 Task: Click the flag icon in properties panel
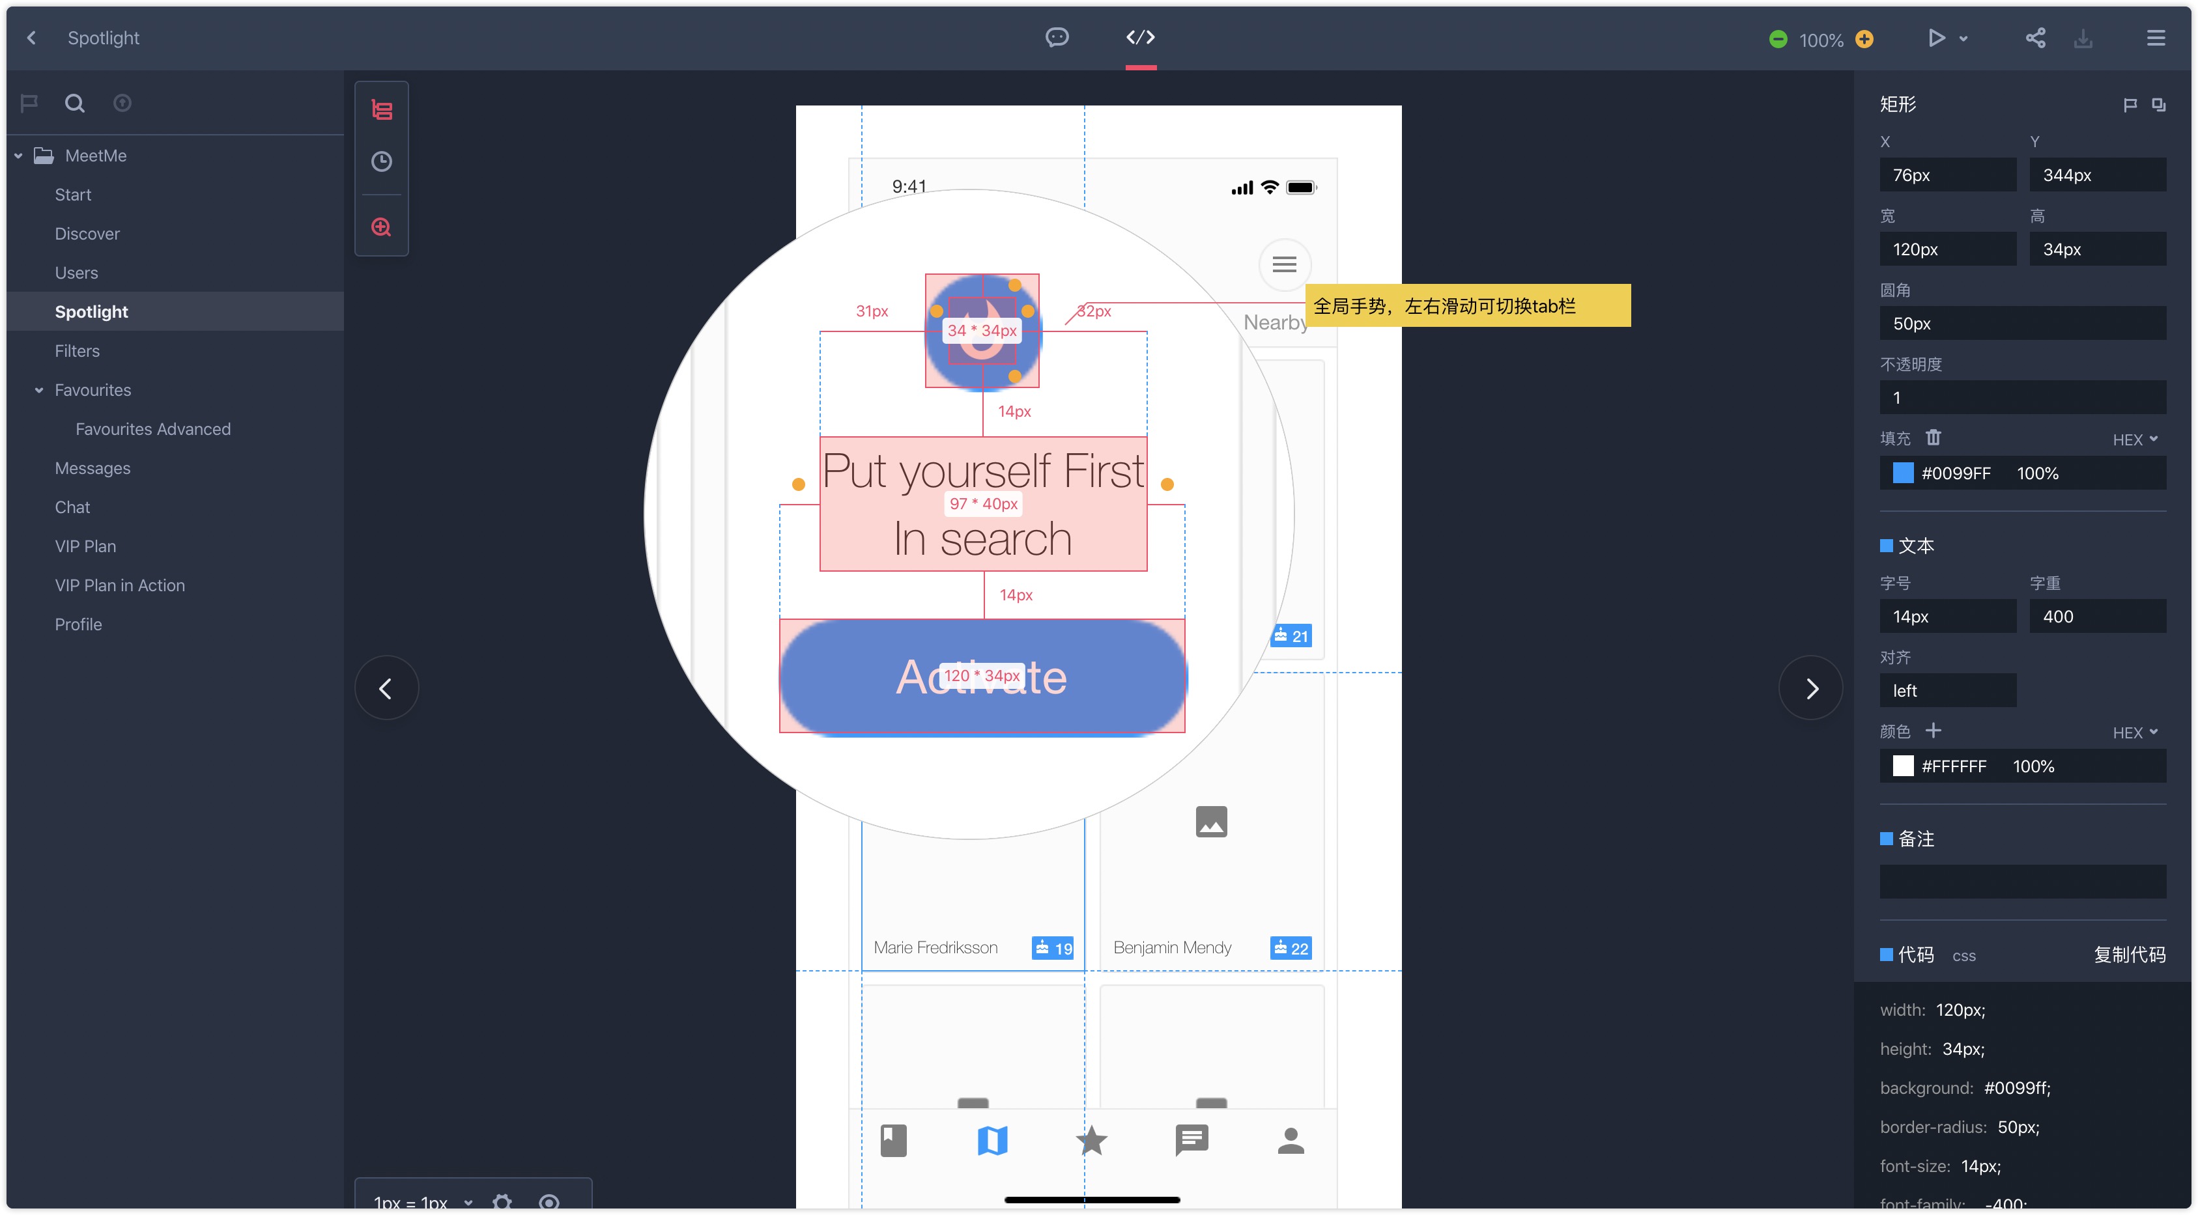click(2130, 105)
